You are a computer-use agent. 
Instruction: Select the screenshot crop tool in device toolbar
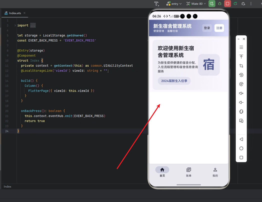241,66
